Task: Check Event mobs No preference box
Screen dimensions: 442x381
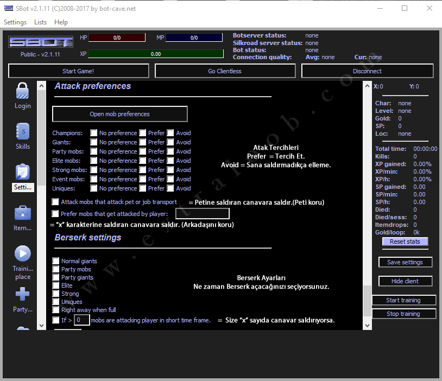Action: coord(93,179)
